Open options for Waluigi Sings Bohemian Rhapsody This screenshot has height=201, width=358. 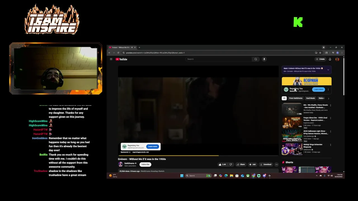coord(331,145)
